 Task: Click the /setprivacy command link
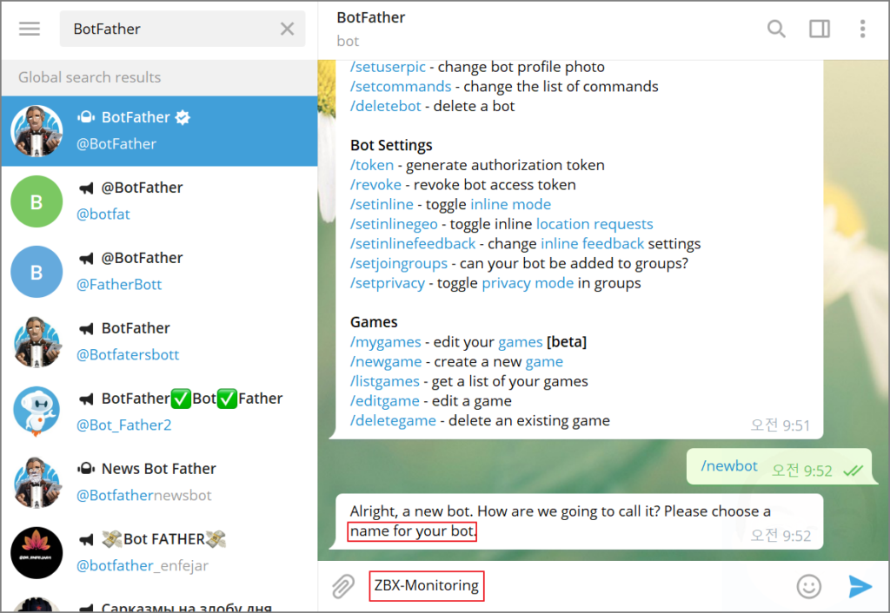(388, 282)
